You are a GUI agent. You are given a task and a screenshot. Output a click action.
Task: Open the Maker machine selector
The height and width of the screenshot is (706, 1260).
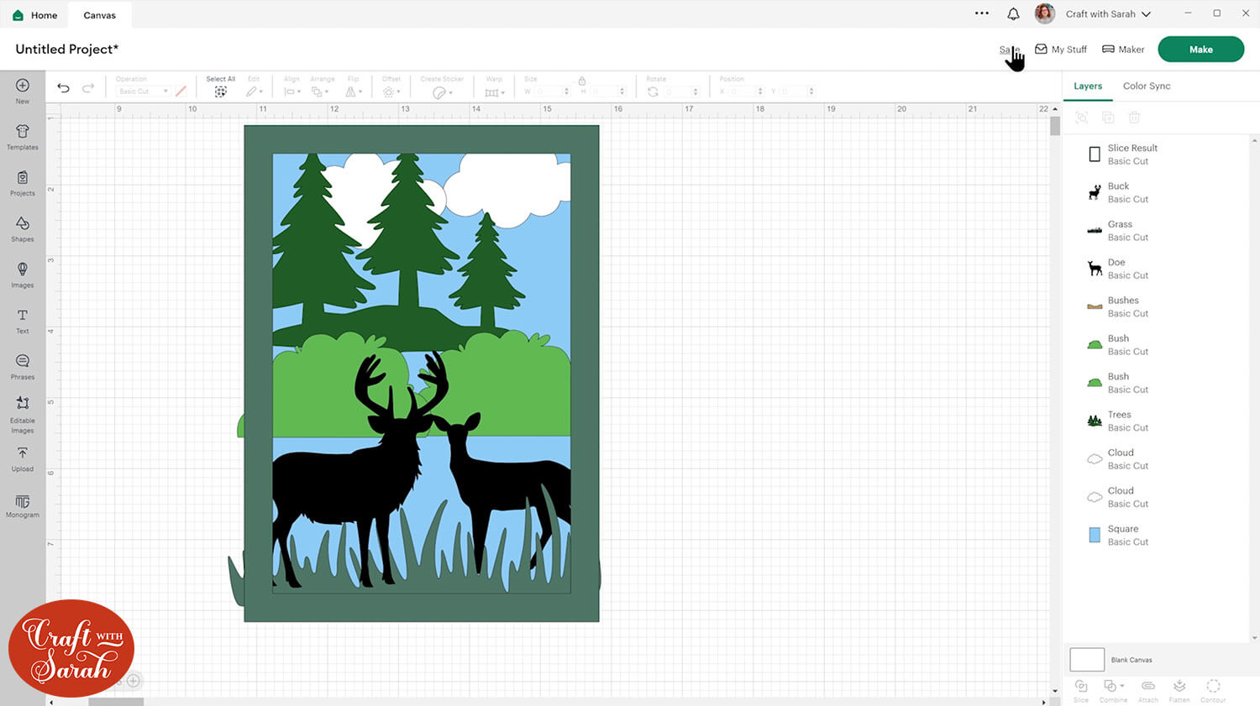point(1123,50)
